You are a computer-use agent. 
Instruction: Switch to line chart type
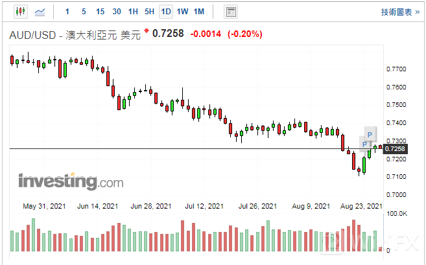click(x=40, y=12)
